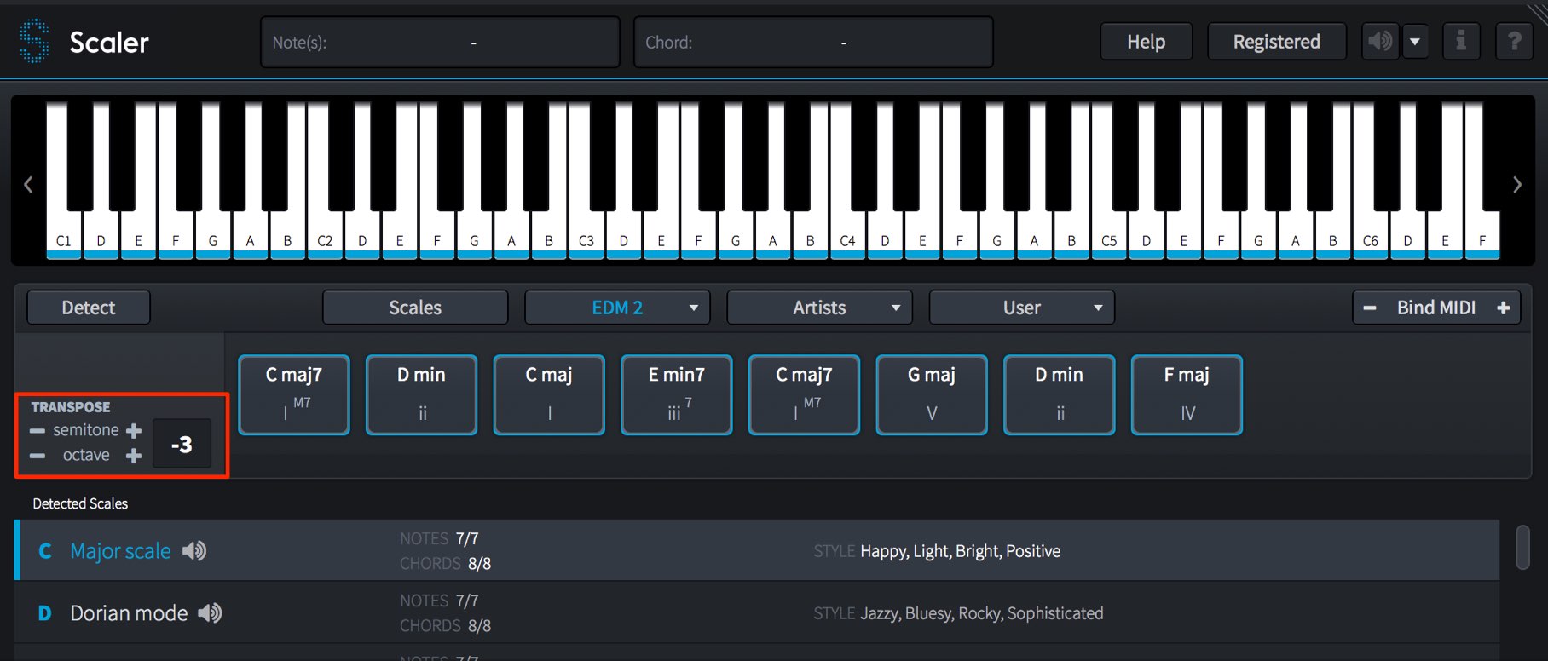Viewport: 1548px width, 661px height.
Task: Increase Bind MIDI with plus icon
Action: pos(1504,308)
